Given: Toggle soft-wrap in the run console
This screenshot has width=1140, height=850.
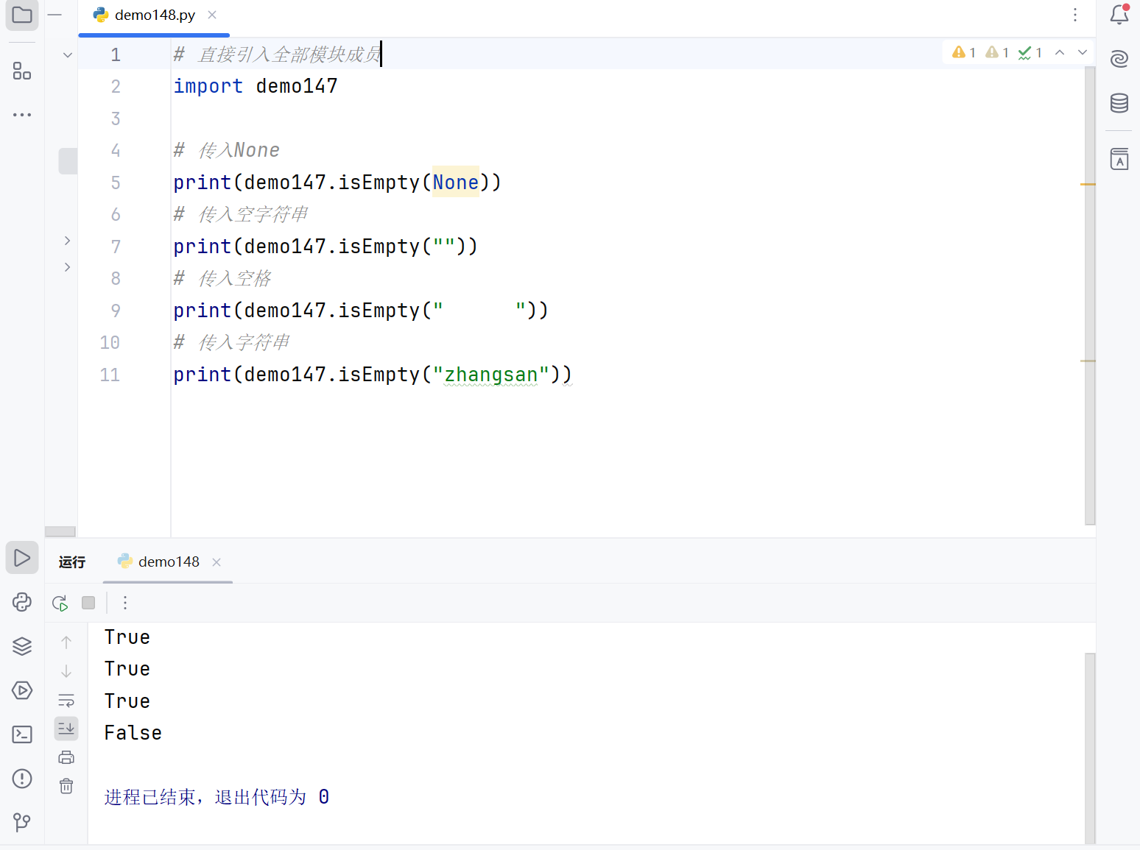Looking at the screenshot, I should pyautogui.click(x=66, y=700).
